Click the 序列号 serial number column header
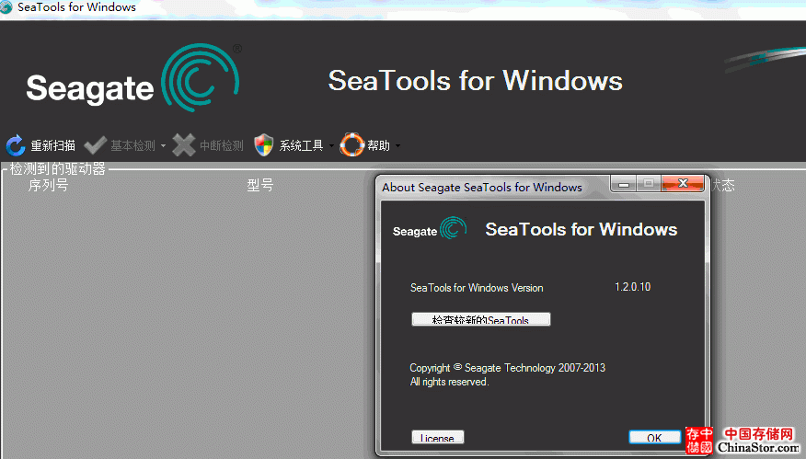The image size is (806, 459). tap(49, 185)
